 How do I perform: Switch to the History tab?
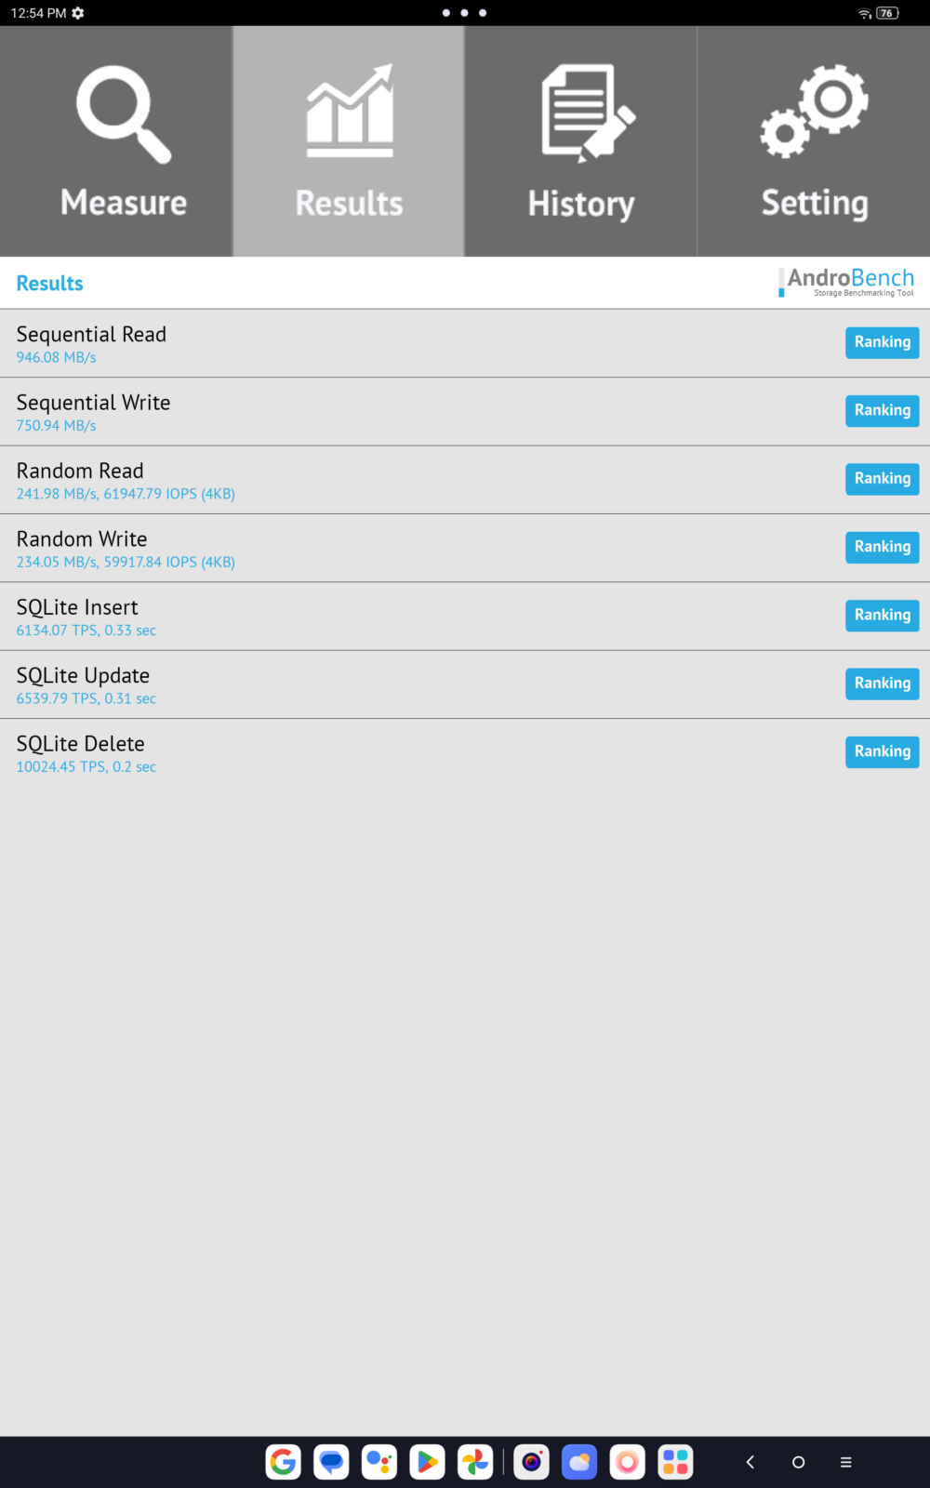[581, 141]
